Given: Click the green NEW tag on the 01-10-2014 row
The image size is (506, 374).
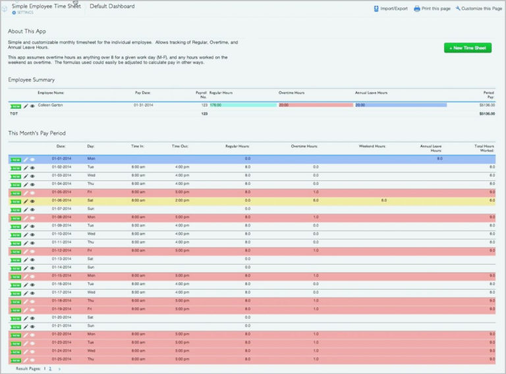Looking at the screenshot, I should coord(15,234).
